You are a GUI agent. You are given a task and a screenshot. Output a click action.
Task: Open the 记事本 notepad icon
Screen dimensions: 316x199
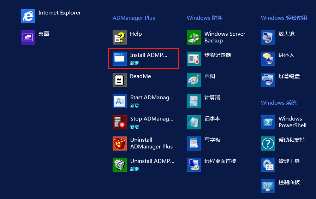[194, 122]
